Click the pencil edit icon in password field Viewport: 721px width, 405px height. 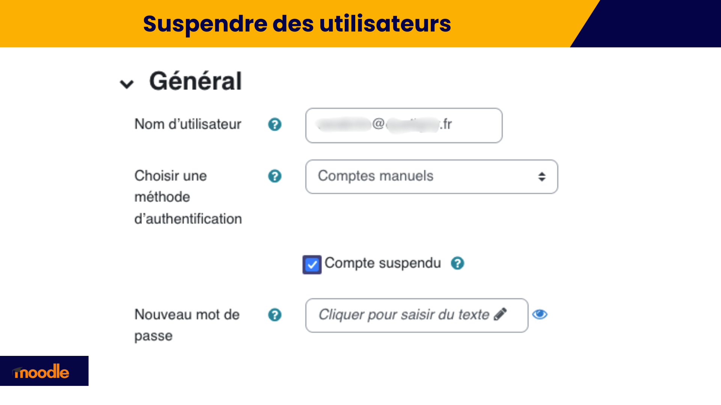[500, 314]
